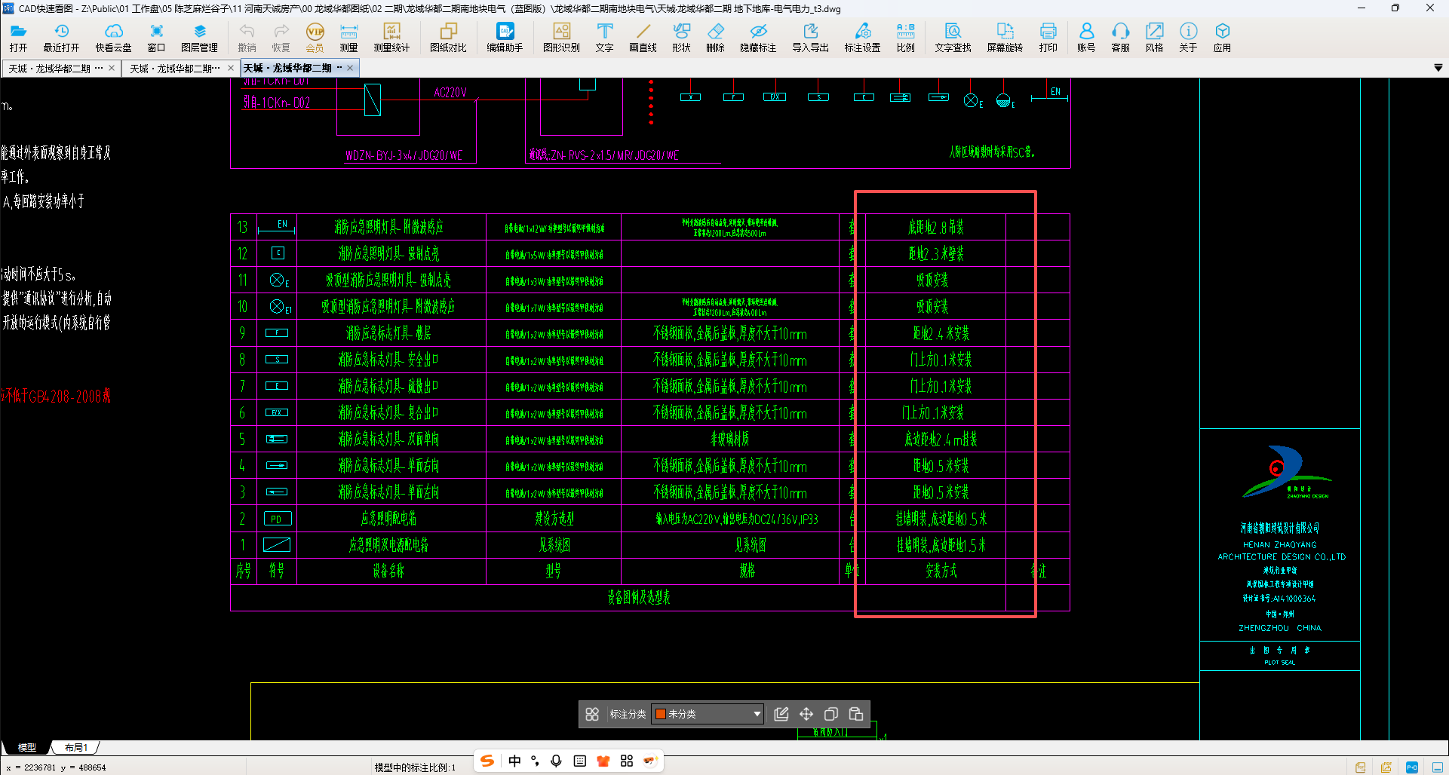Expand the document tab list arrow
The width and height of the screenshot is (1449, 775).
tap(1438, 68)
